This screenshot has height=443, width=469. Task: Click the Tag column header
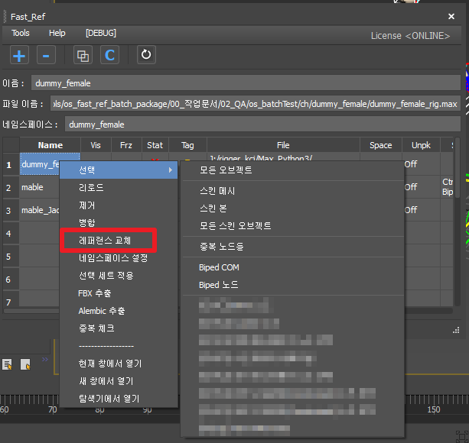(x=187, y=145)
